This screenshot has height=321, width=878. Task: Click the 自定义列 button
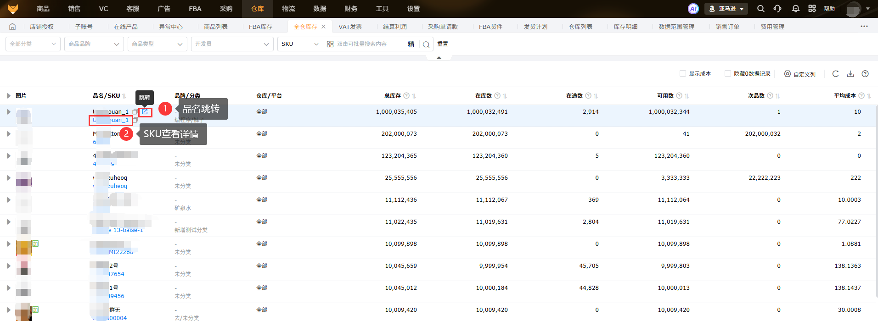point(799,74)
